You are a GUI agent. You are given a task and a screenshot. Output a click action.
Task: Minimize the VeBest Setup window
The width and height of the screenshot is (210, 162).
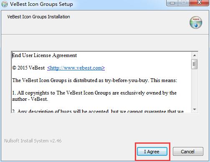coord(172,3)
